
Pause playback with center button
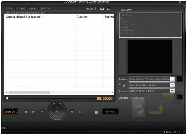click(x=57, y=111)
